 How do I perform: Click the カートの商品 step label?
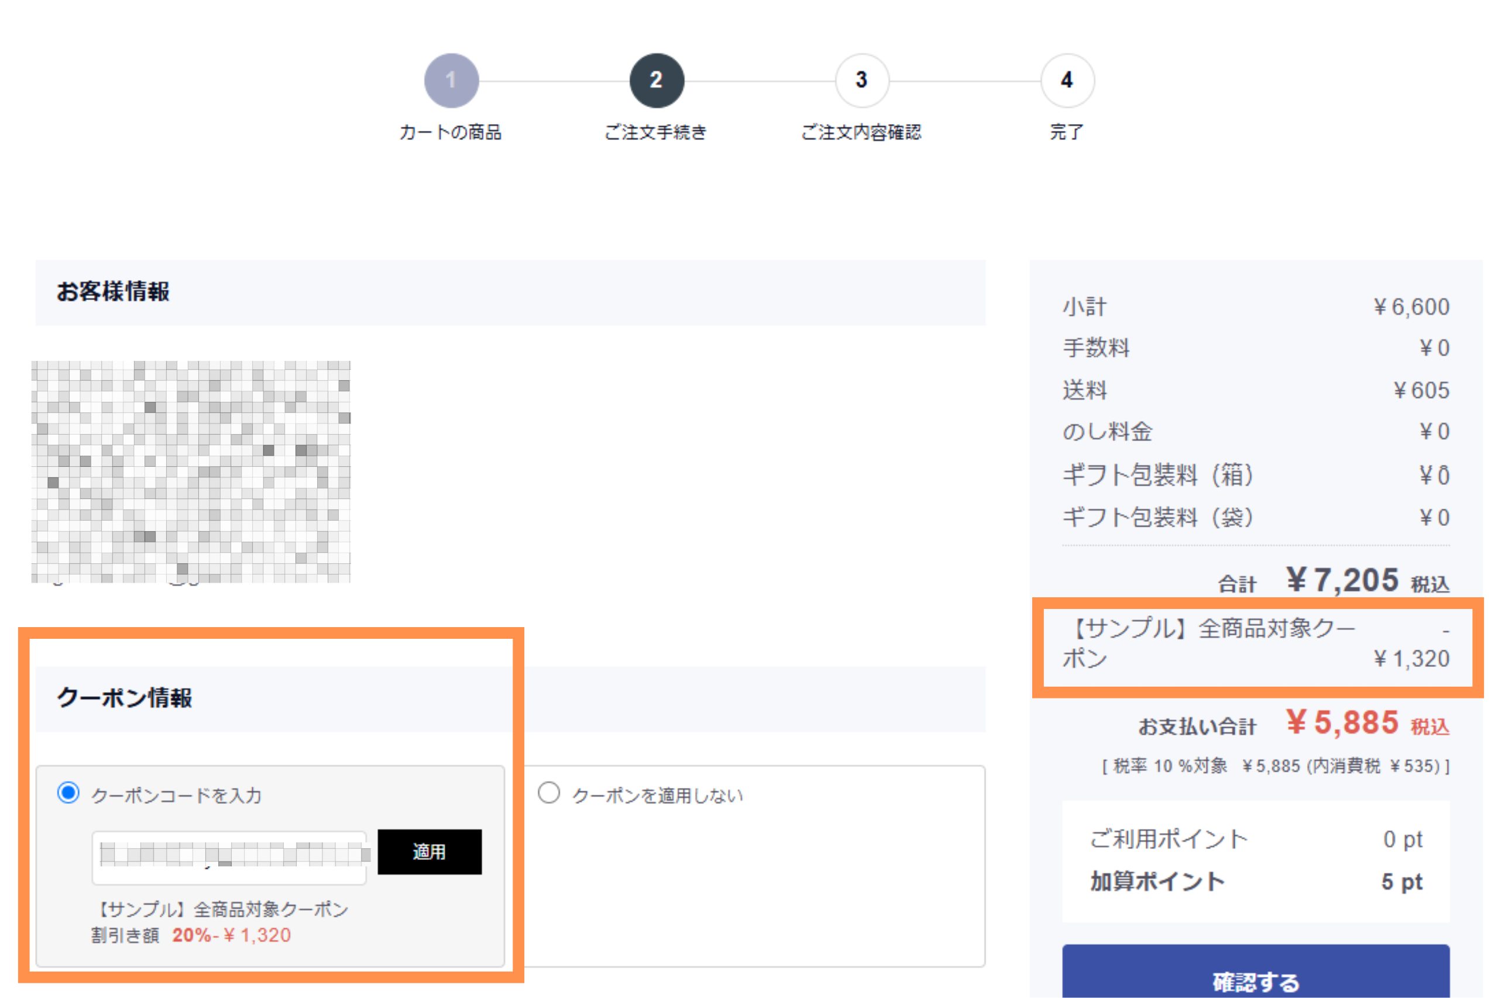point(450,132)
